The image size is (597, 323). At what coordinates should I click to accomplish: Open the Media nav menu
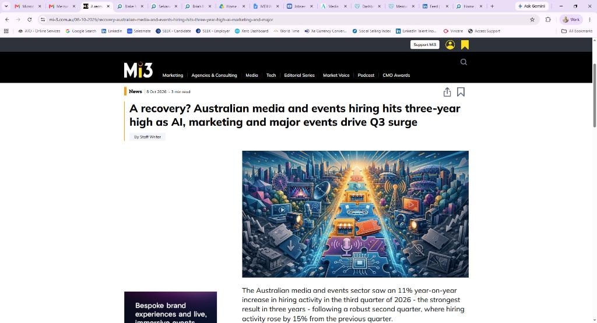(x=252, y=75)
